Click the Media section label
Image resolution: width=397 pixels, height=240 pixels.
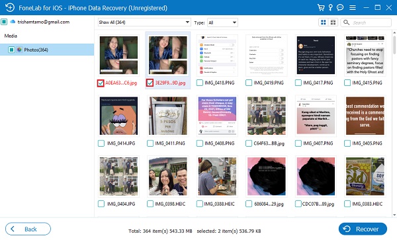11,36
